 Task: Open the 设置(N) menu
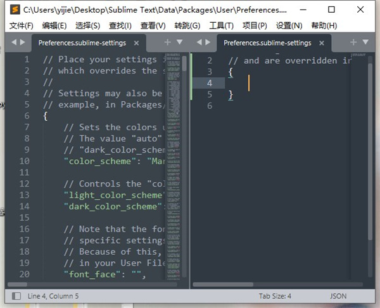click(289, 25)
